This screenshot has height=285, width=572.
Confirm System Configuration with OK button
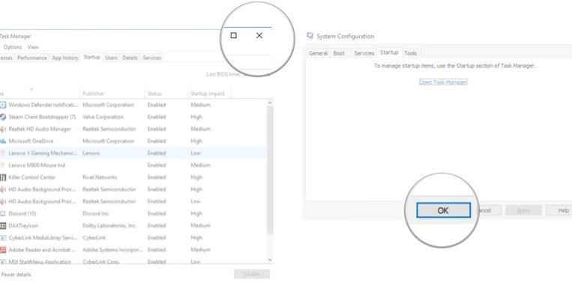tap(443, 210)
